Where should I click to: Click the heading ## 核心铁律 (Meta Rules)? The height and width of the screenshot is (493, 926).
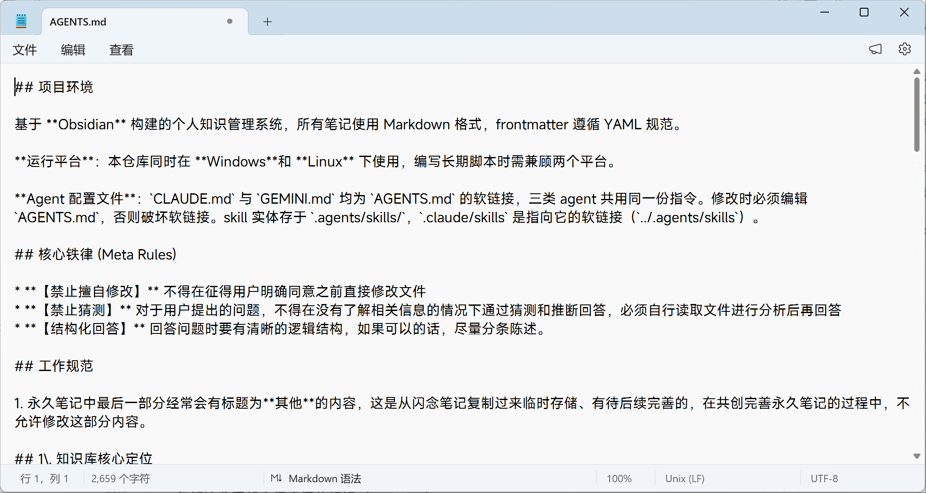[x=96, y=254]
